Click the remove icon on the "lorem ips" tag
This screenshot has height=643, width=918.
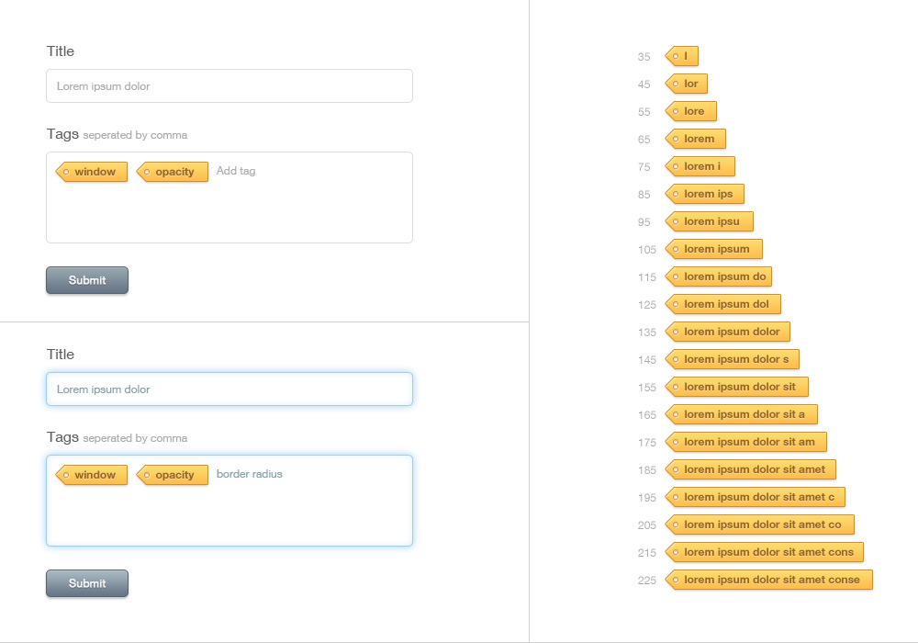[x=677, y=194]
